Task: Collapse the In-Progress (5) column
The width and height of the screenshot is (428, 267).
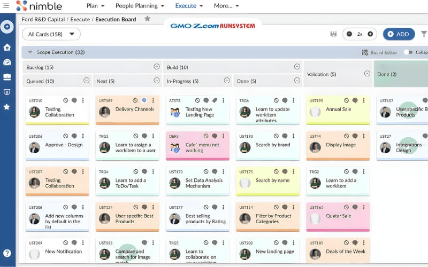Action: [x=226, y=81]
